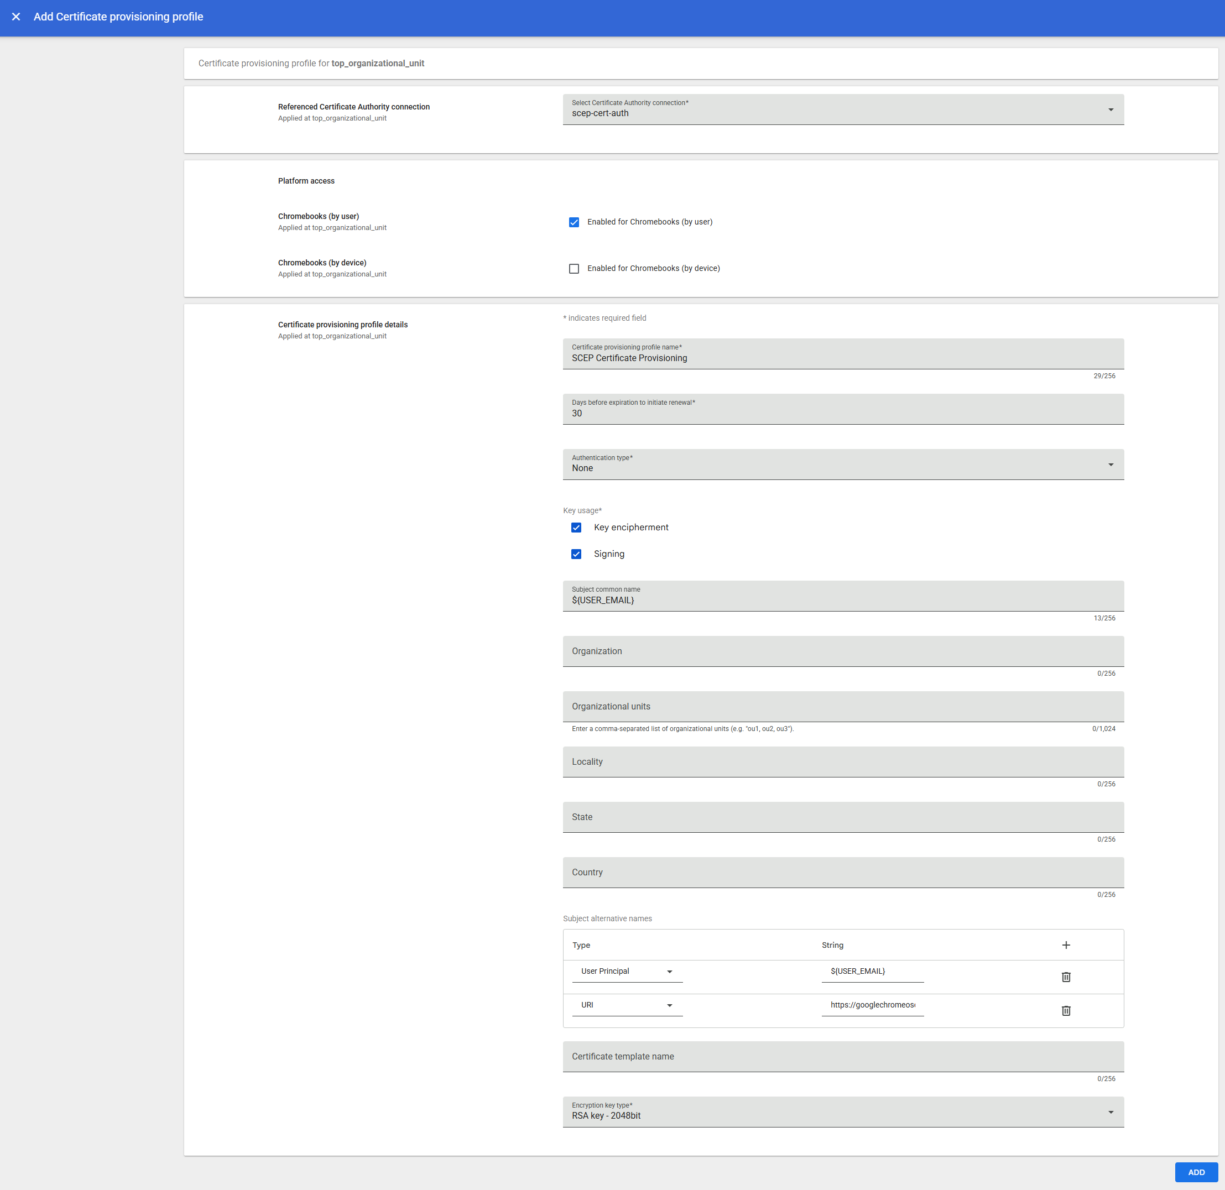Add a new subject alternative name row

point(1066,945)
